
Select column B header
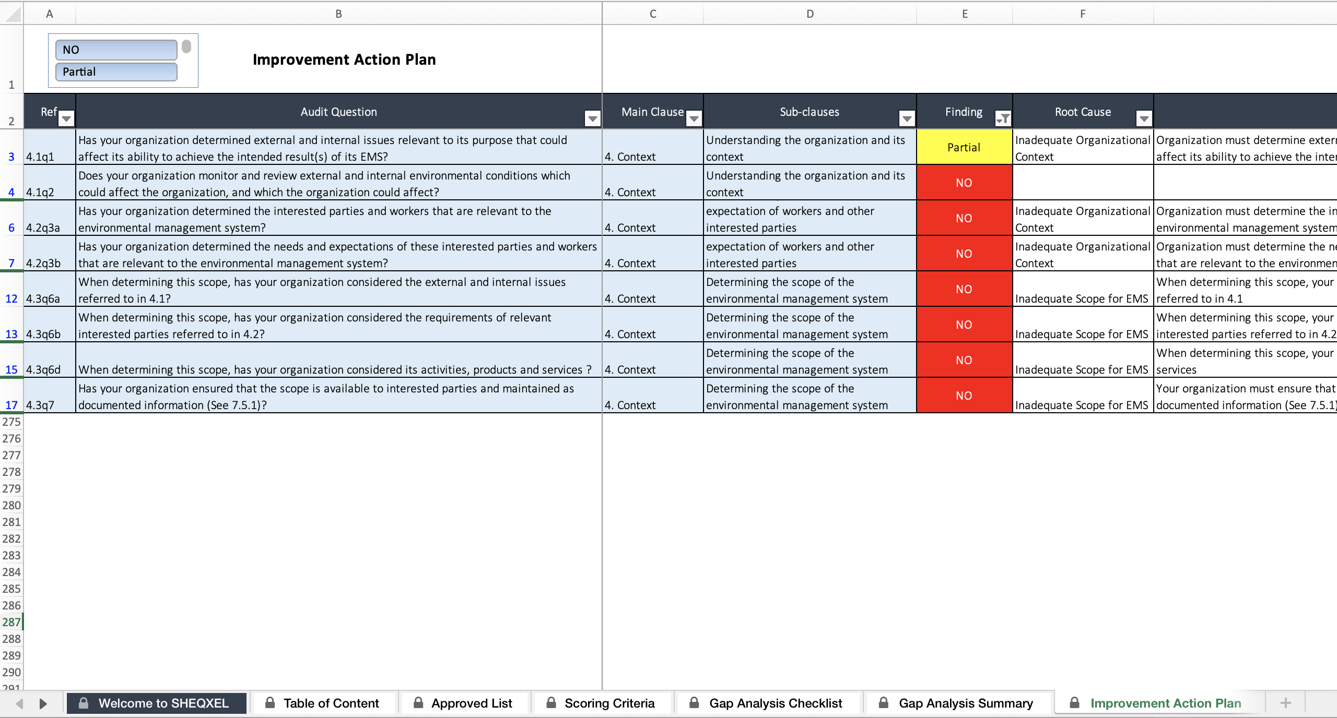pyautogui.click(x=338, y=14)
